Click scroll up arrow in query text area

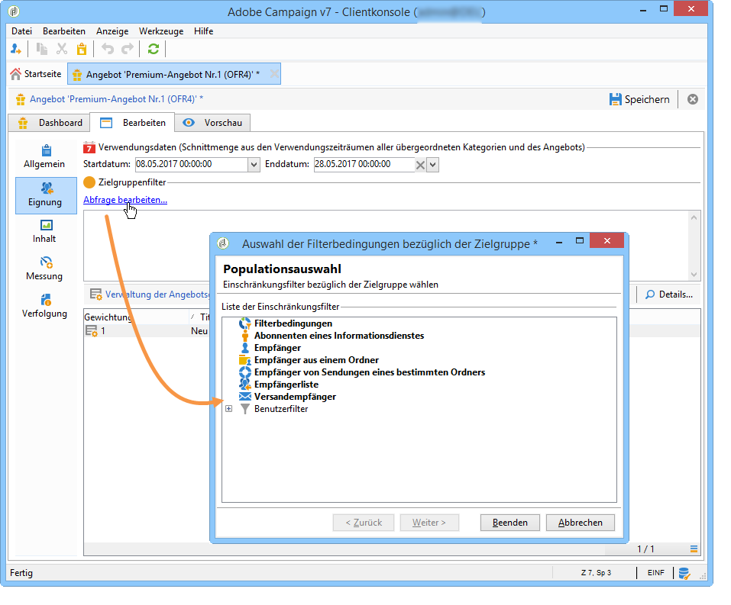[x=694, y=217]
